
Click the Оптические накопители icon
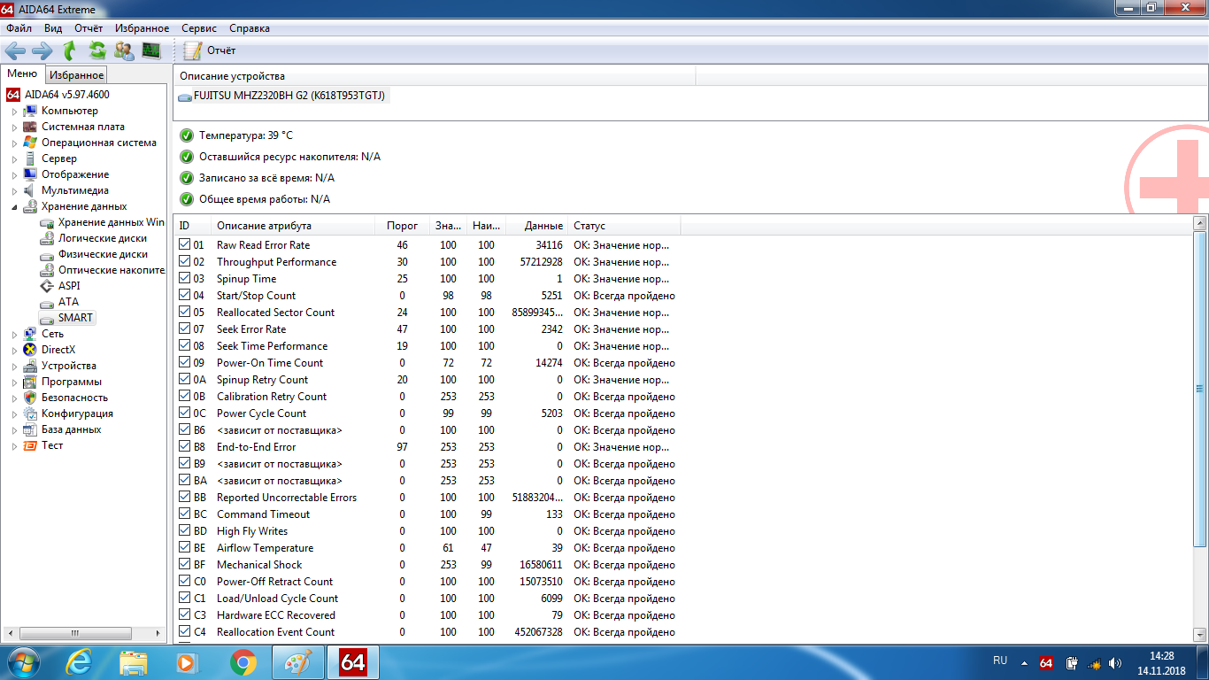tap(47, 270)
